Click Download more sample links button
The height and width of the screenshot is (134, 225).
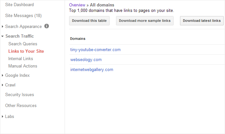point(145,21)
